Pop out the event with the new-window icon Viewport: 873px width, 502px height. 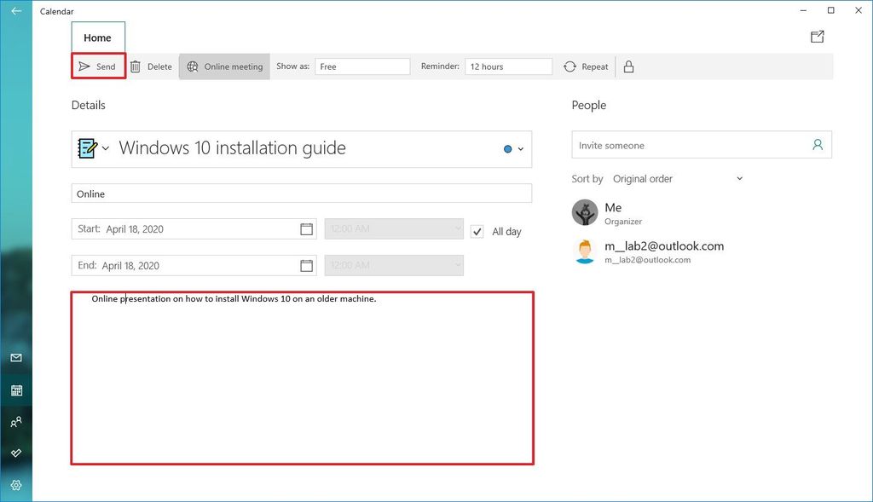tap(817, 37)
